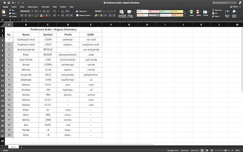Click the Cut scissors icon
The width and height of the screenshot is (243, 152).
(x=10, y=10)
